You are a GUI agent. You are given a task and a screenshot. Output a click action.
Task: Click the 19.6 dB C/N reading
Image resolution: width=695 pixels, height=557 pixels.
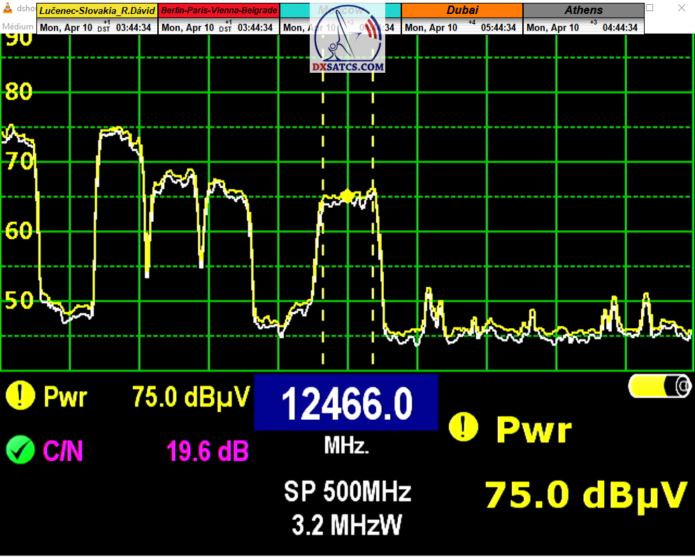(207, 451)
